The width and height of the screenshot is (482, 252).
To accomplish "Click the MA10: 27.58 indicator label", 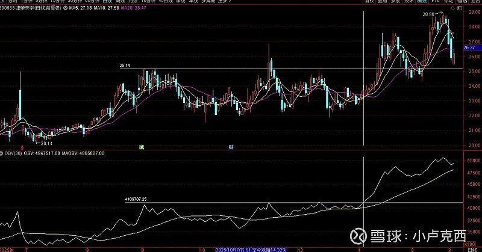I will pyautogui.click(x=107, y=8).
